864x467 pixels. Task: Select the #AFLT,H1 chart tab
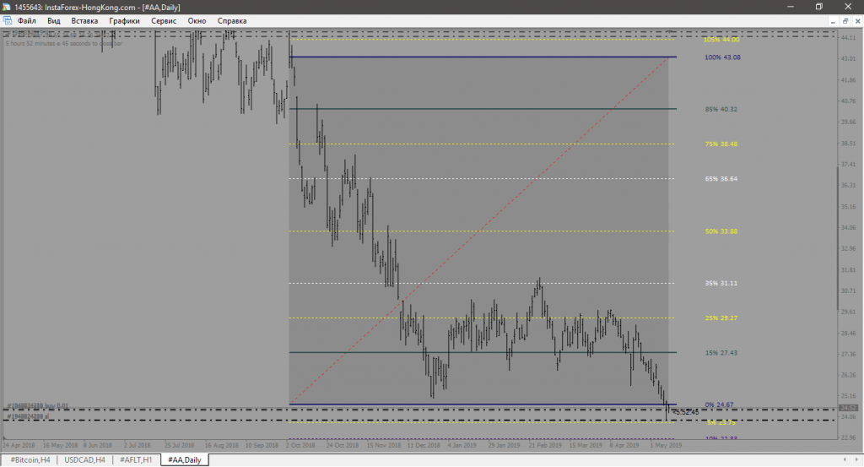[x=136, y=459]
